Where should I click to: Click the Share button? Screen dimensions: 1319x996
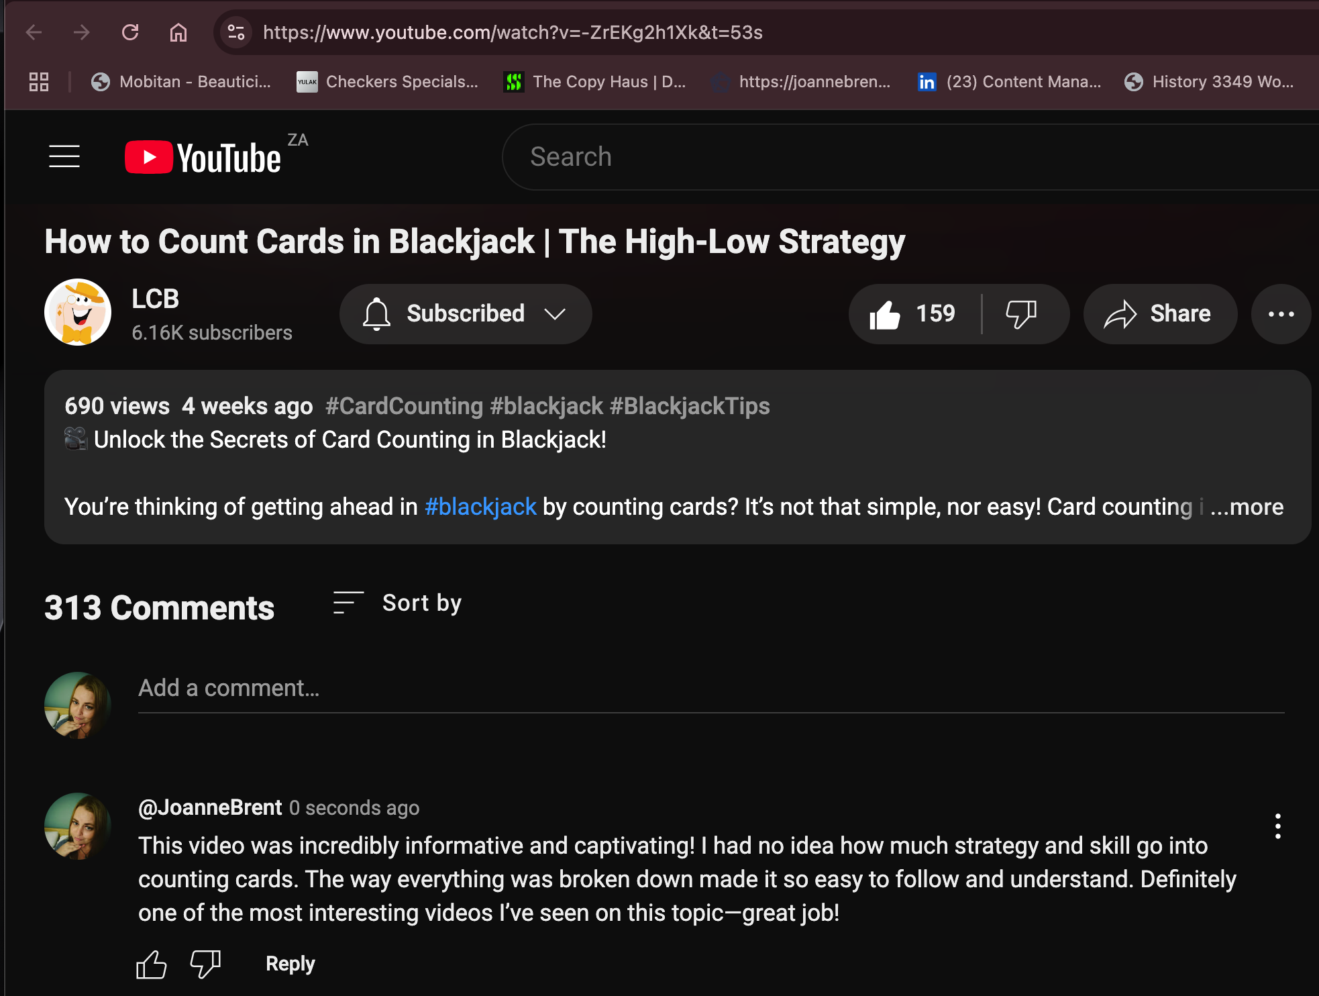(1160, 314)
